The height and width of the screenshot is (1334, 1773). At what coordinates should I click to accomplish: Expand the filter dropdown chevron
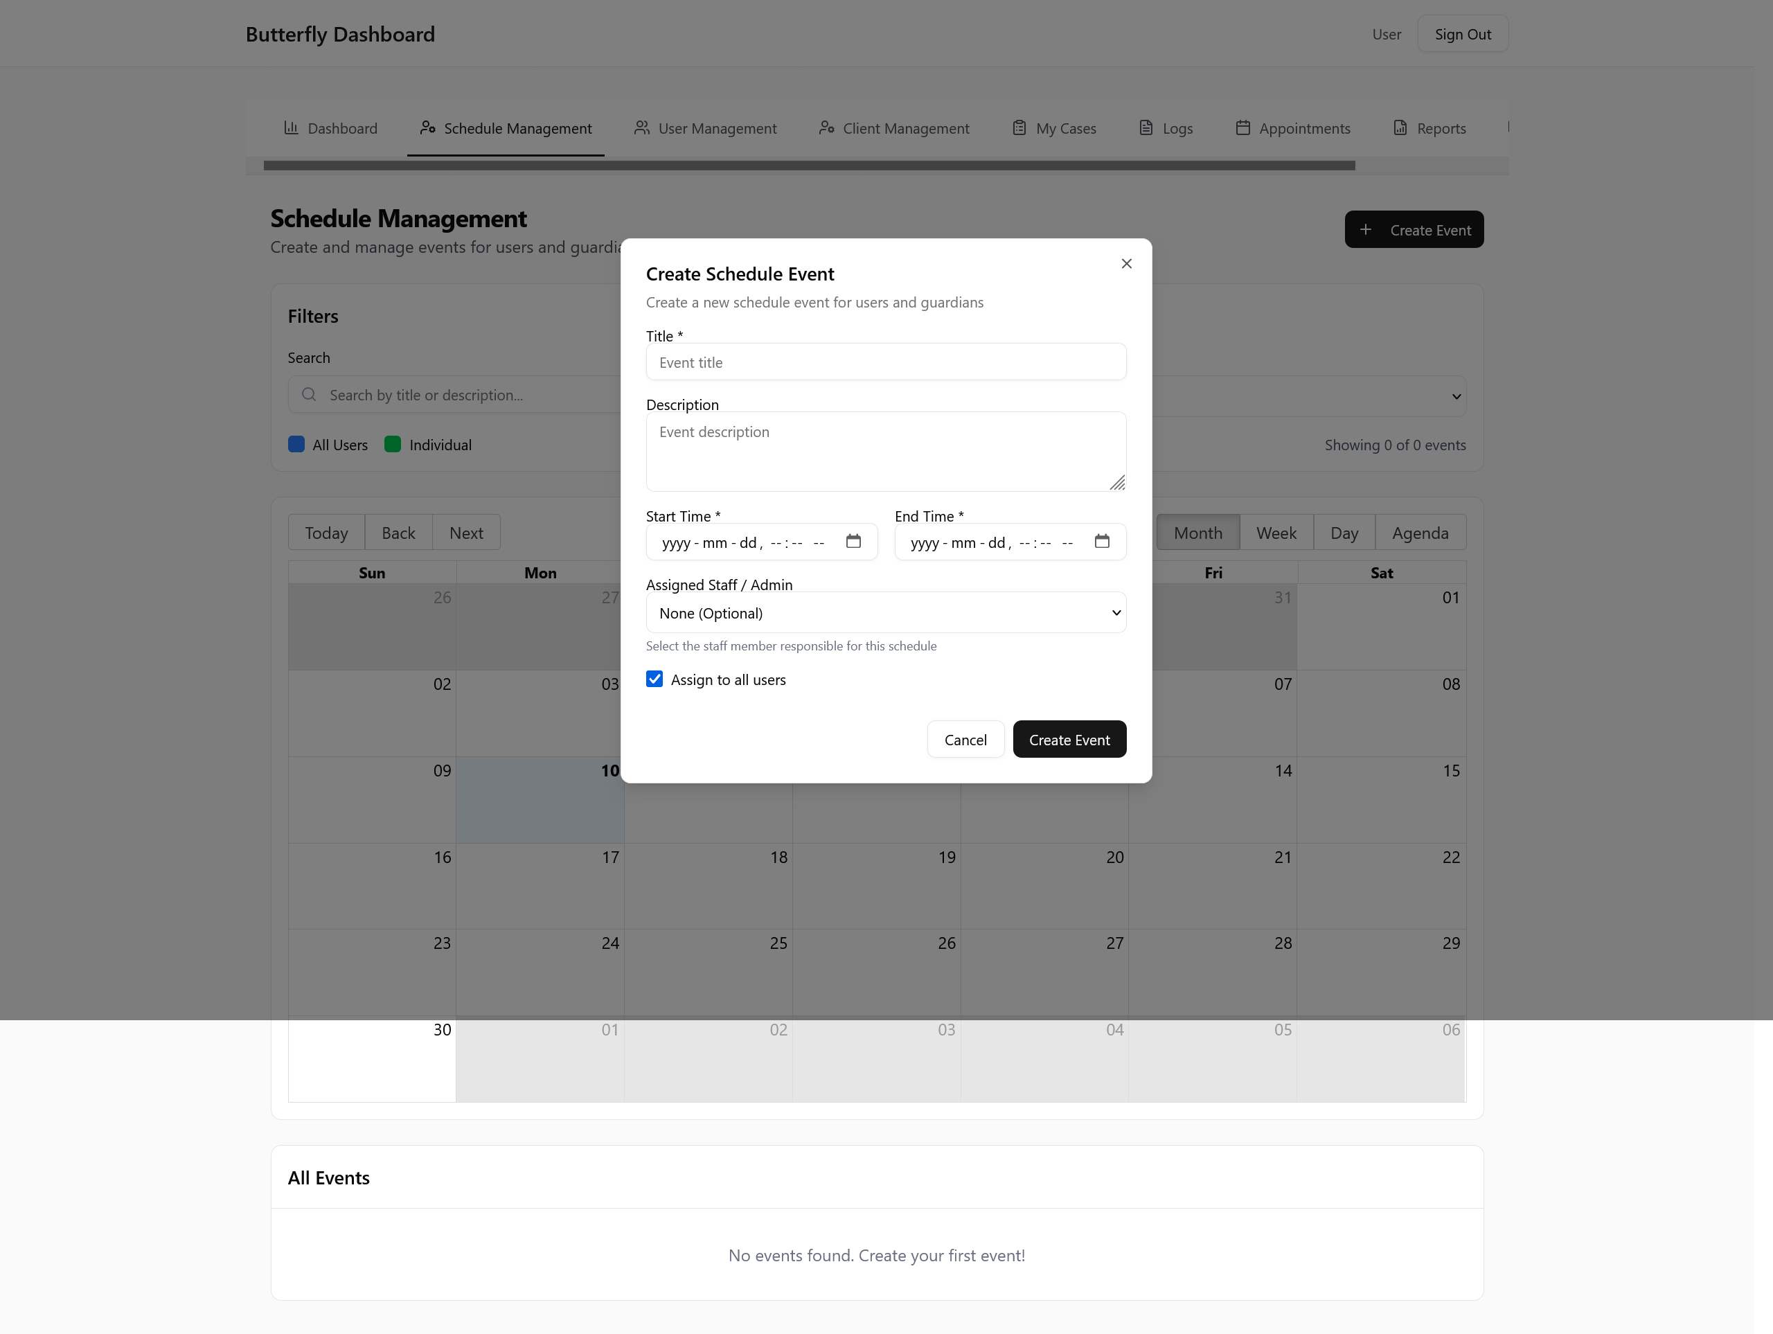pos(1456,396)
